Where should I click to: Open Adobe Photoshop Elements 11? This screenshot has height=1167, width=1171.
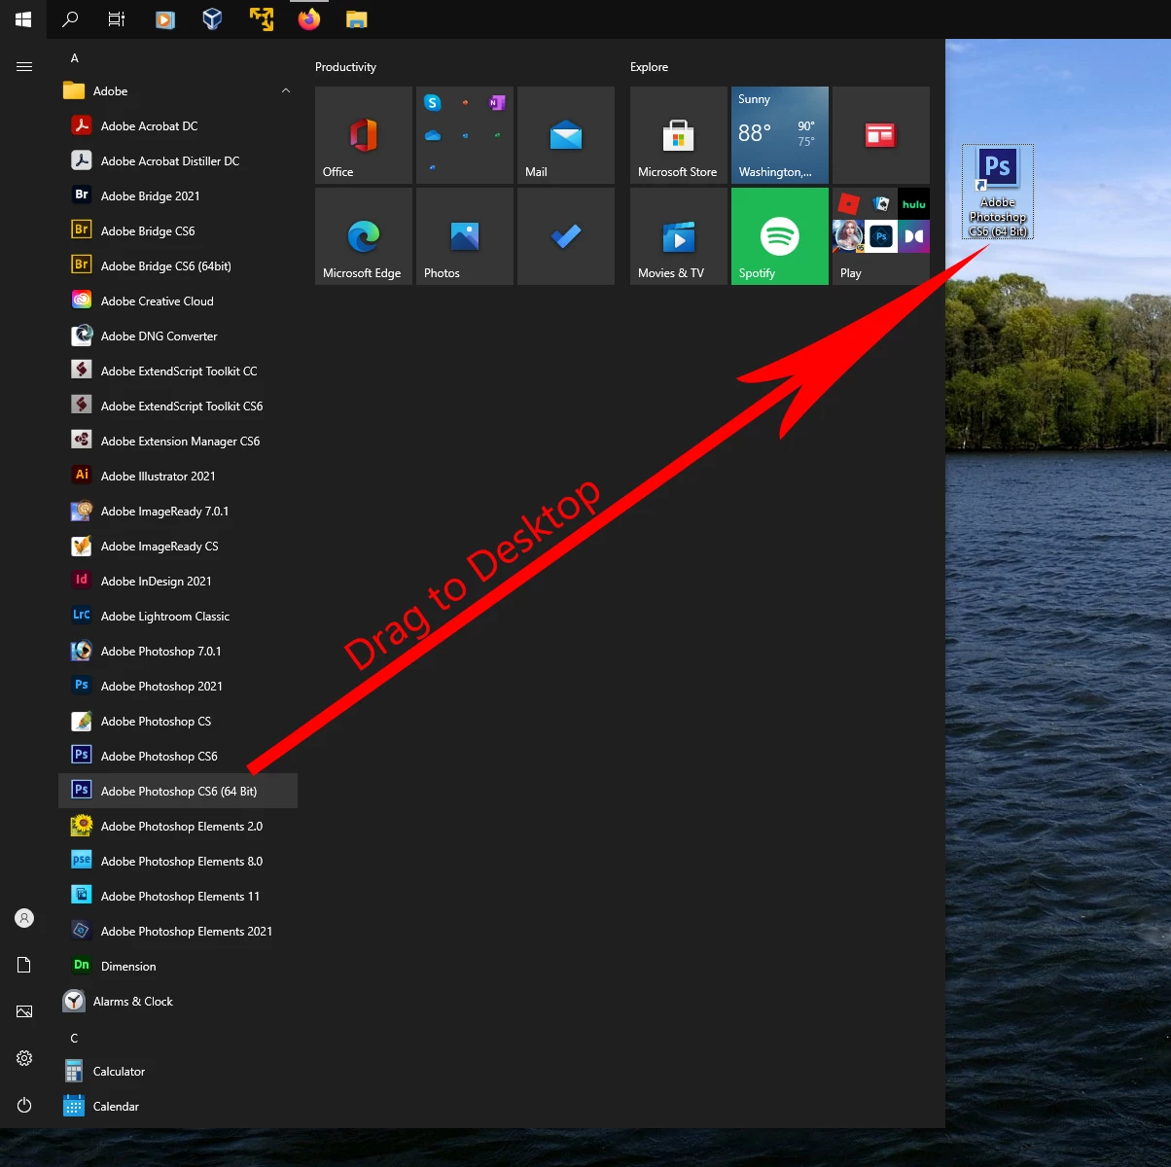click(178, 897)
